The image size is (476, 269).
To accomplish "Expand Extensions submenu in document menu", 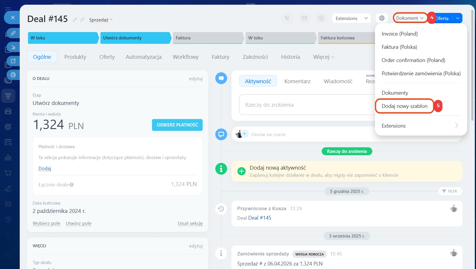I will click(x=420, y=126).
